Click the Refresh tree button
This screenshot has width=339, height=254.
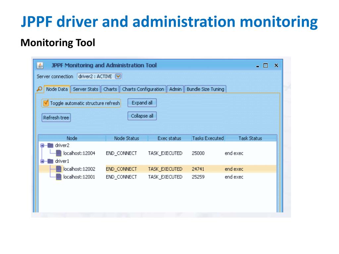[56, 118]
